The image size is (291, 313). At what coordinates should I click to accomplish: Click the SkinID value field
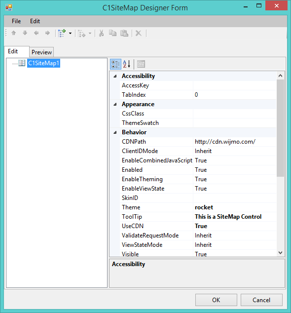coord(235,198)
